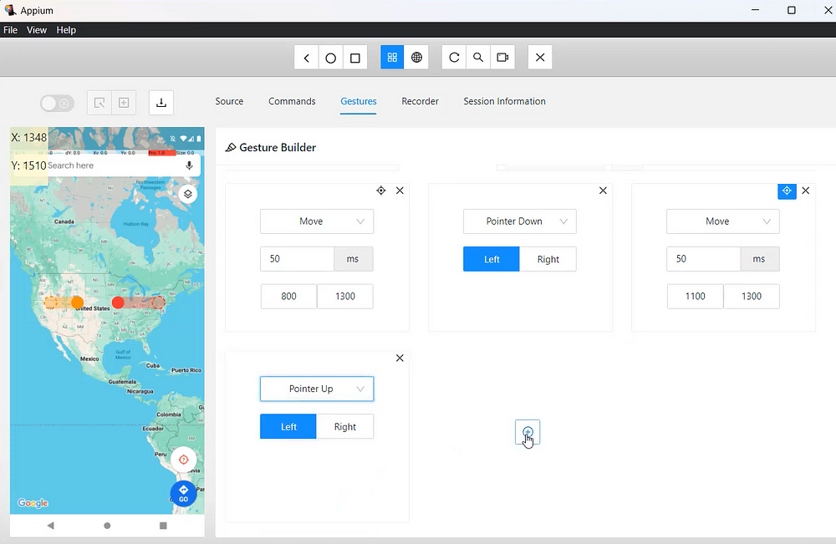Pick coordinates for the first Move action
This screenshot has height=544, width=836.
[380, 191]
